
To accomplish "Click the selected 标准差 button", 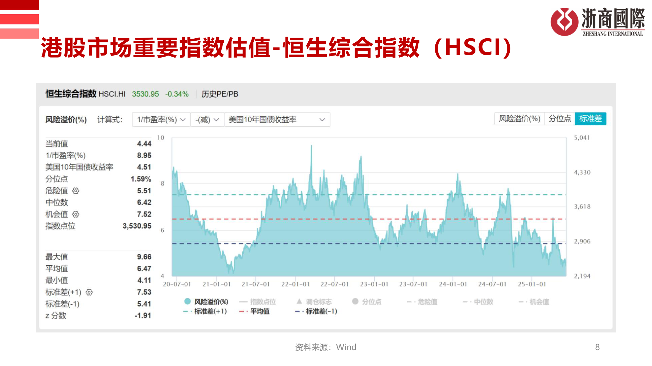I will coord(591,119).
